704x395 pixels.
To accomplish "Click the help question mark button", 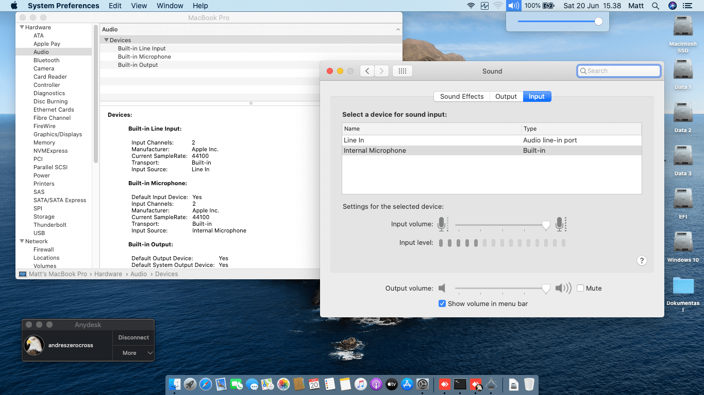I will (642, 260).
